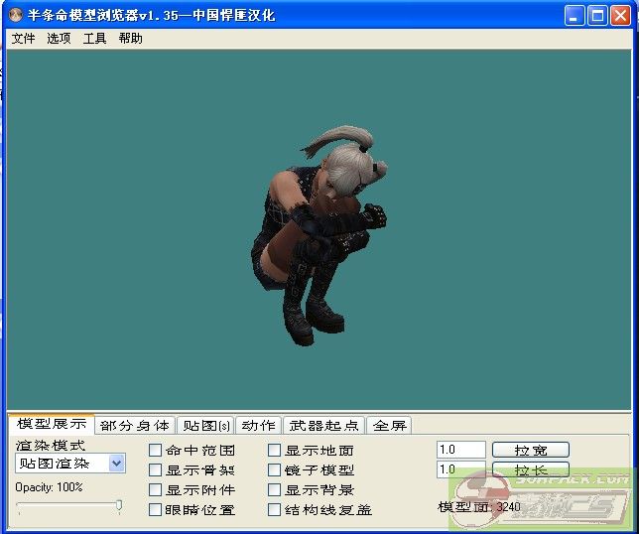Click the Opacity slider handle

point(119,505)
